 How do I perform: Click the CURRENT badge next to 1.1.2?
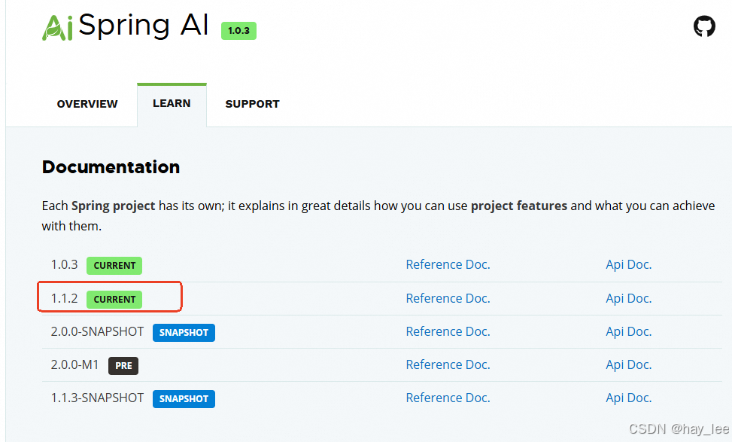tap(114, 300)
